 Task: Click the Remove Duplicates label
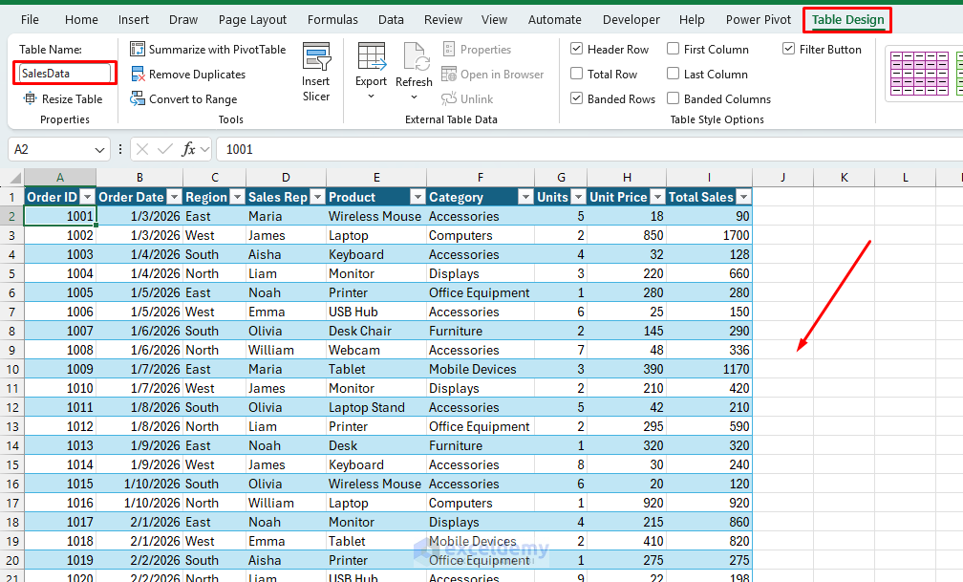click(x=197, y=75)
